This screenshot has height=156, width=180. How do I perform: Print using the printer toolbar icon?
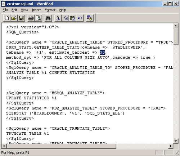31,18
